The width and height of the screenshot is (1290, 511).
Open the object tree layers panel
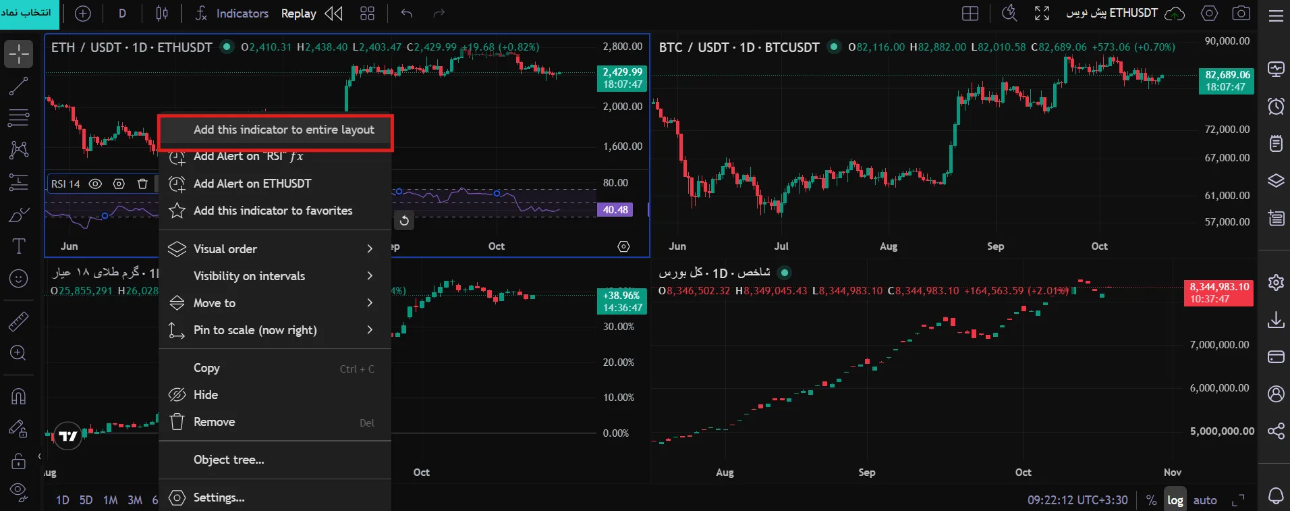1276,181
